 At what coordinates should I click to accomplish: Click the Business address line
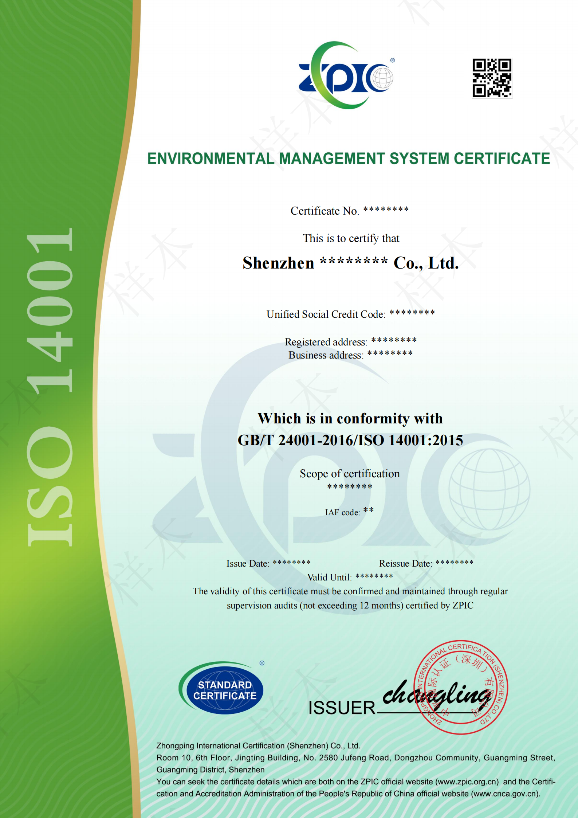tap(351, 355)
